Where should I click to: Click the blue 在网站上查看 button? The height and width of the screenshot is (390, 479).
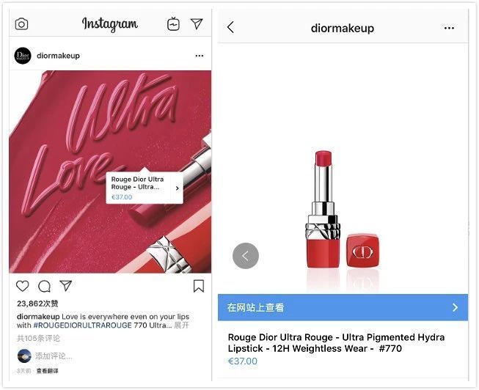[343, 308]
